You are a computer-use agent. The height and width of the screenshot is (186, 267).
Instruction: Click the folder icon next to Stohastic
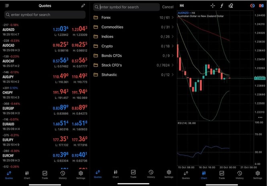tap(96, 75)
